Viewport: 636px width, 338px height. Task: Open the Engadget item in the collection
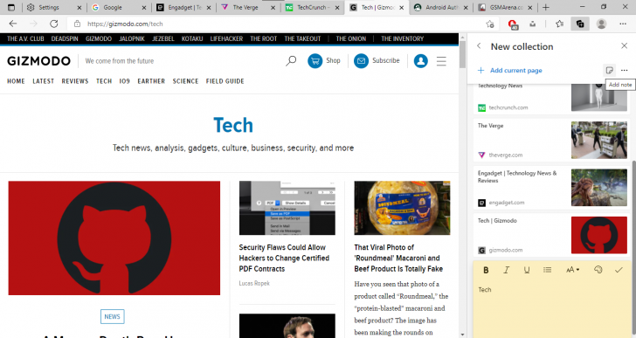tap(551, 188)
